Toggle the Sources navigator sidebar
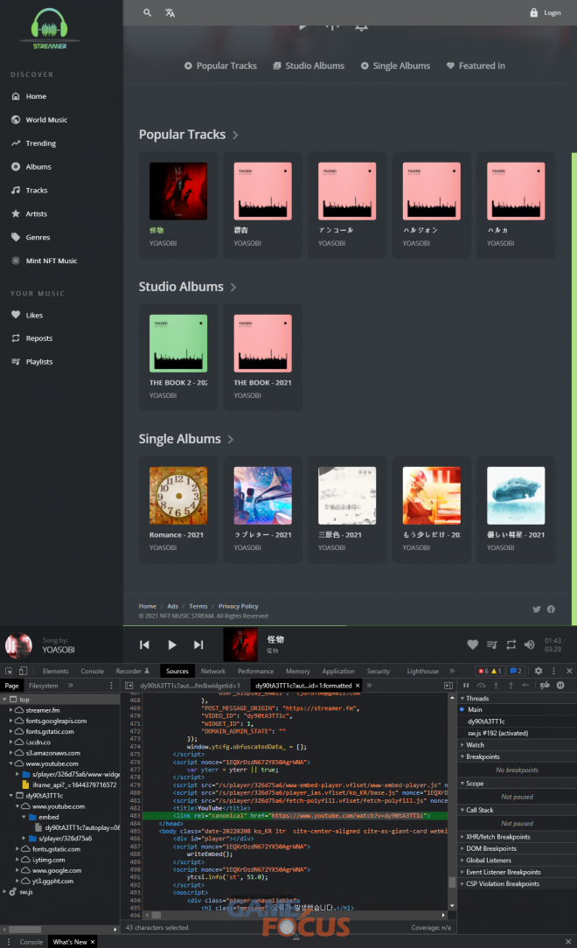The width and height of the screenshot is (577, 948). (x=129, y=686)
